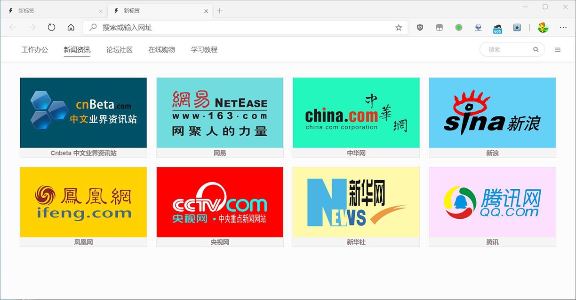
Task: Select the 新闻资讯 category
Action: [77, 49]
